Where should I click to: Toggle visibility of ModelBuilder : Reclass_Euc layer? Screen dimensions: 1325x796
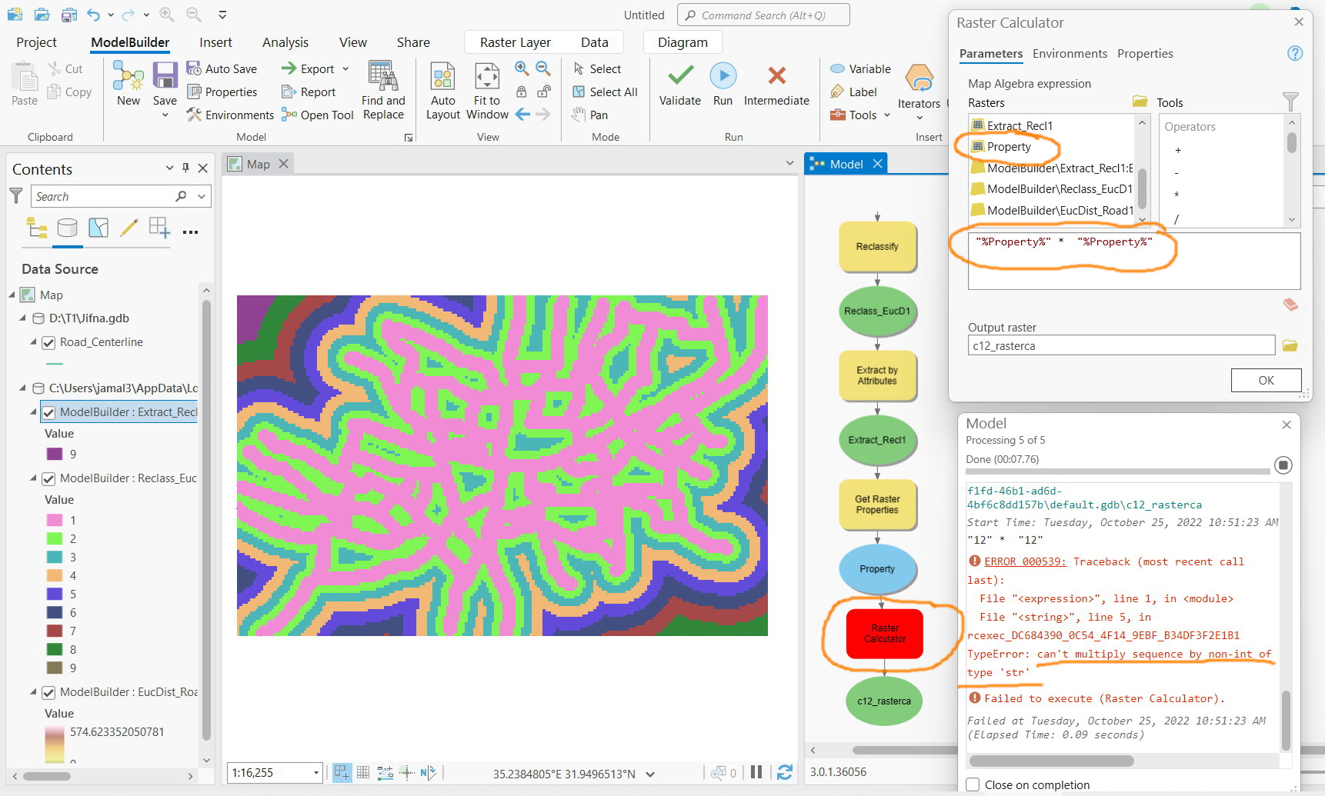coord(49,478)
